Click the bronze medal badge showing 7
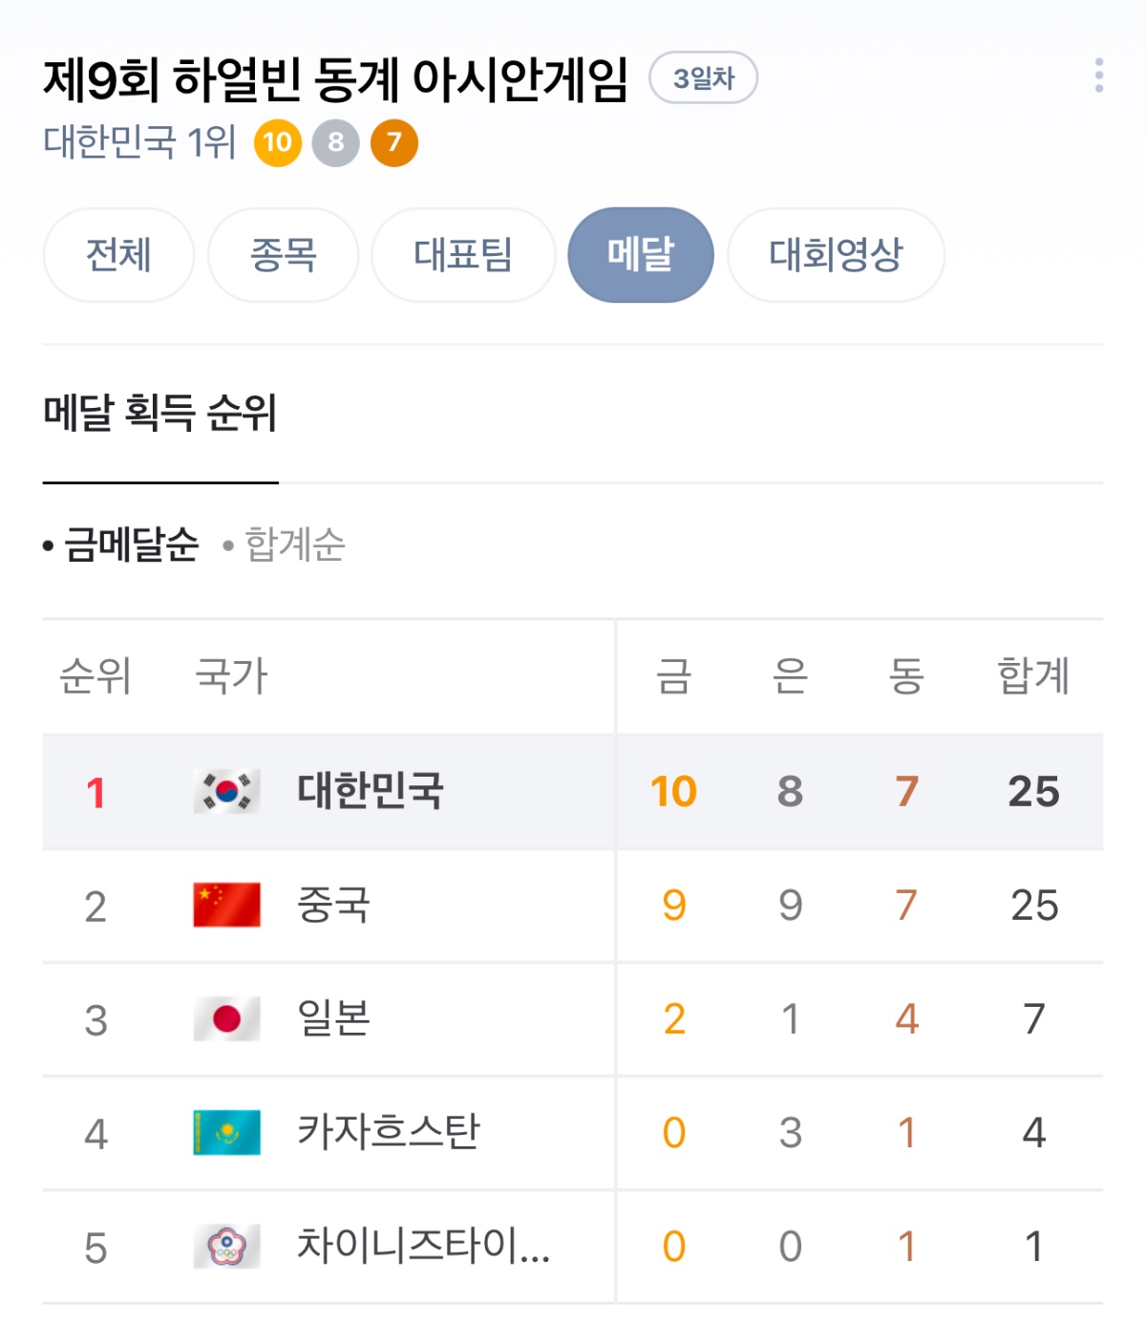Screen dimensions: 1146x1325 click(393, 143)
